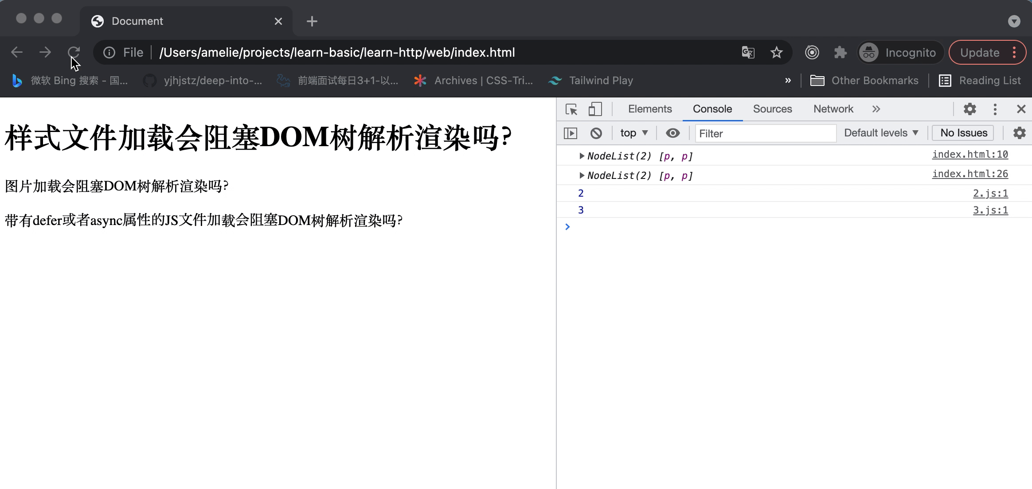Toggle the device toolbar emulation mode
The image size is (1032, 489).
tap(596, 109)
